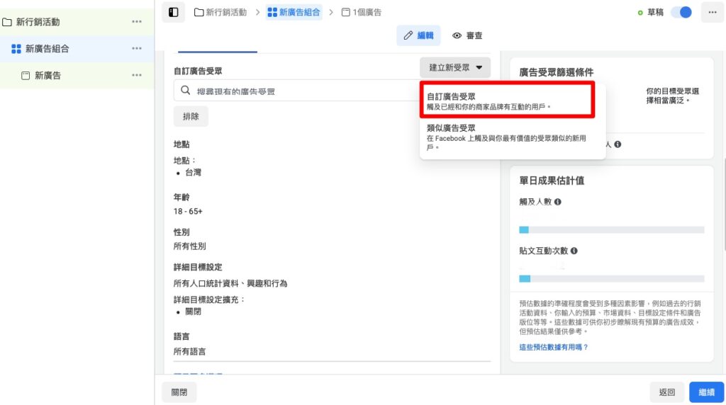Open the top-right more options menu
Image resolution: width=726 pixels, height=405 pixels.
713,13
